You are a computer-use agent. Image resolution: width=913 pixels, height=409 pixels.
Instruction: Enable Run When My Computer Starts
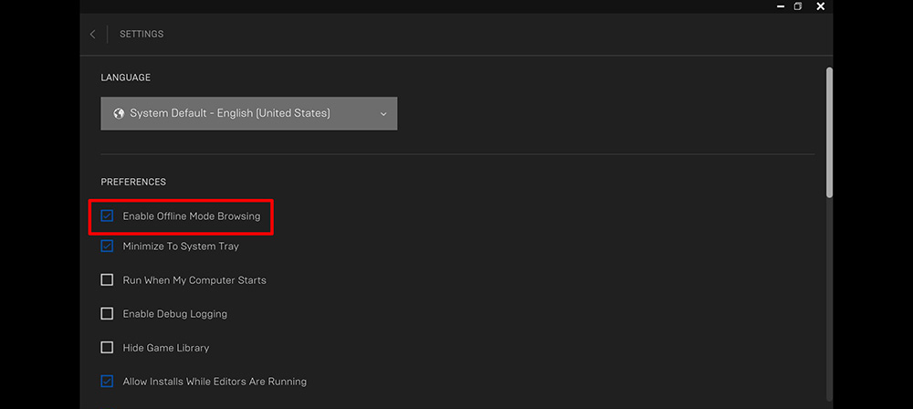pyautogui.click(x=107, y=279)
